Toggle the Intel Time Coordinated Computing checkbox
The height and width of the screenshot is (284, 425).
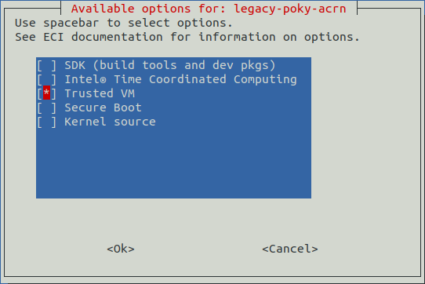click(46, 79)
